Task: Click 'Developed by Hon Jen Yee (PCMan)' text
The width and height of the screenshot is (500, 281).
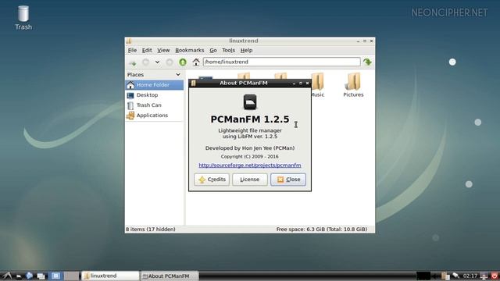Action: pos(250,148)
